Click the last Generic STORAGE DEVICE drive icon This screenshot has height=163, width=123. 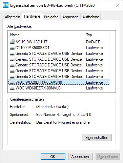[x=12, y=77]
